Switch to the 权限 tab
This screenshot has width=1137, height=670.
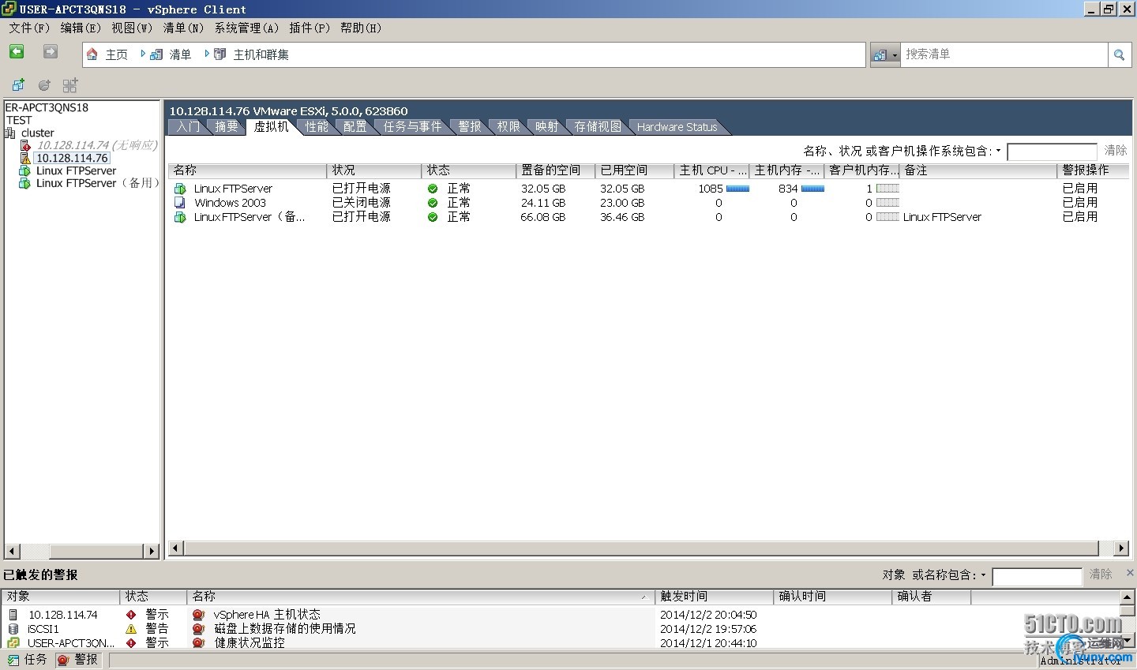508,127
